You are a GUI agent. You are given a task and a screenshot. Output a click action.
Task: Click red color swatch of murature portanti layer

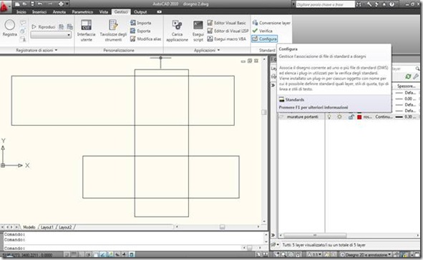point(359,117)
